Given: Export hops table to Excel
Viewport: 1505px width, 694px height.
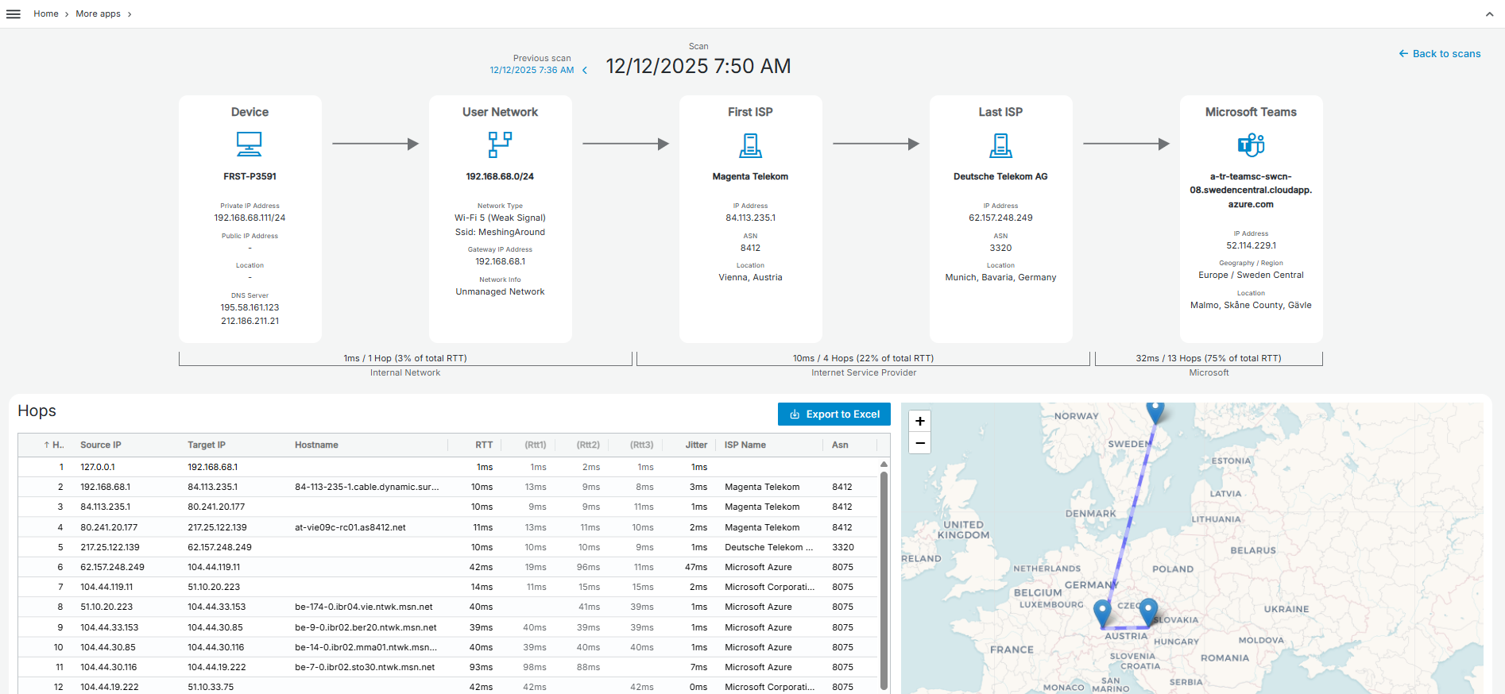Looking at the screenshot, I should (x=834, y=414).
